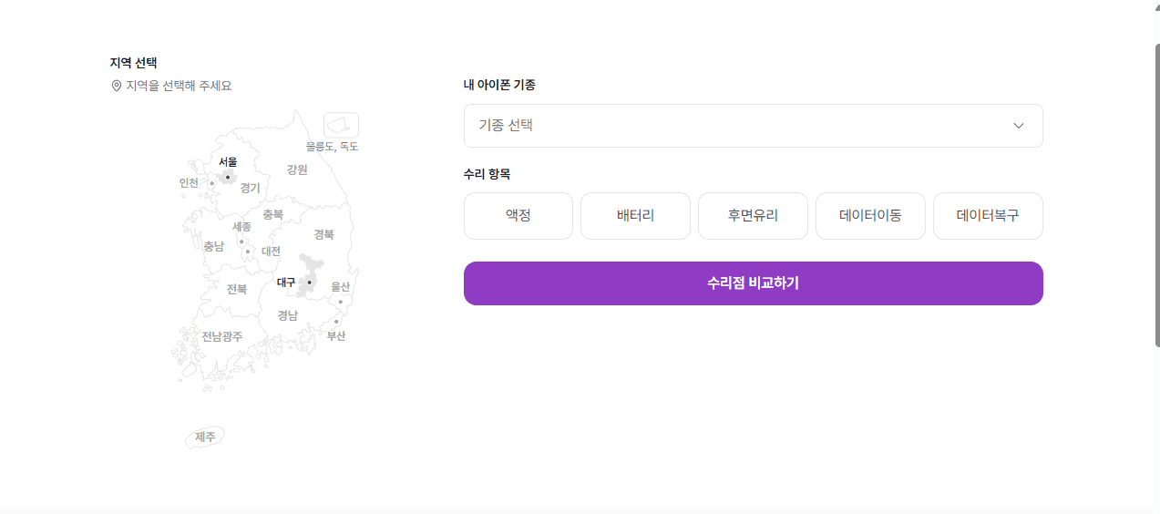The image size is (1160, 514).
Task: Click the 내 아이폰 기종 label
Action: [499, 85]
